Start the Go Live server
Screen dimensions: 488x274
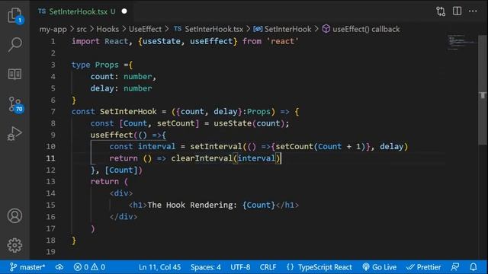click(380, 267)
